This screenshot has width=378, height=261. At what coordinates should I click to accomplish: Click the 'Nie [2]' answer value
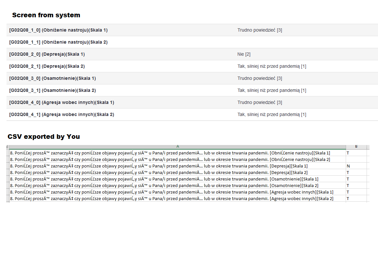[x=244, y=54]
